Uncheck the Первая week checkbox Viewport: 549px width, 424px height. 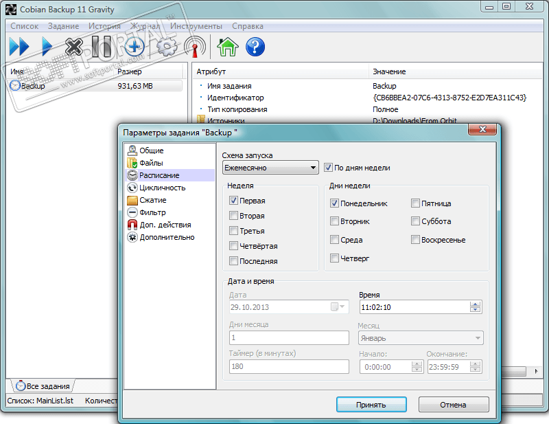click(233, 200)
